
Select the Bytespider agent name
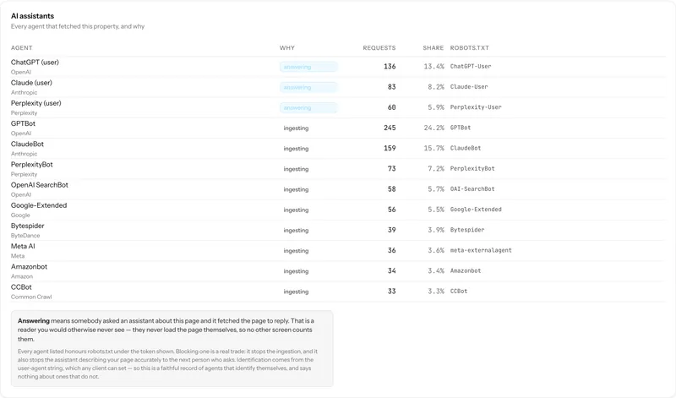click(x=28, y=226)
